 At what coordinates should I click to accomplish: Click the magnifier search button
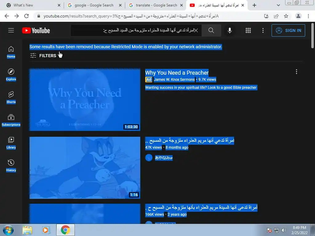(x=211, y=30)
